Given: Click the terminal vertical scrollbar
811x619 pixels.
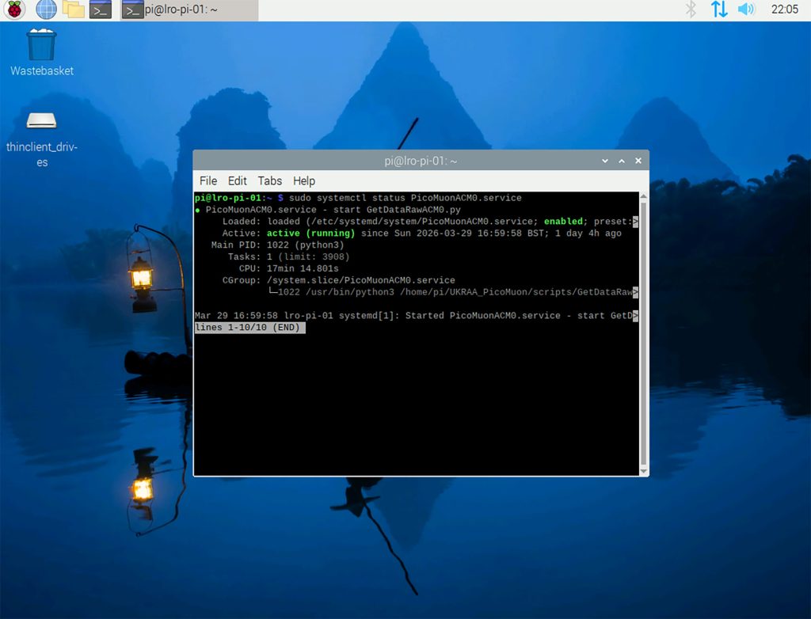Looking at the screenshot, I should point(643,332).
